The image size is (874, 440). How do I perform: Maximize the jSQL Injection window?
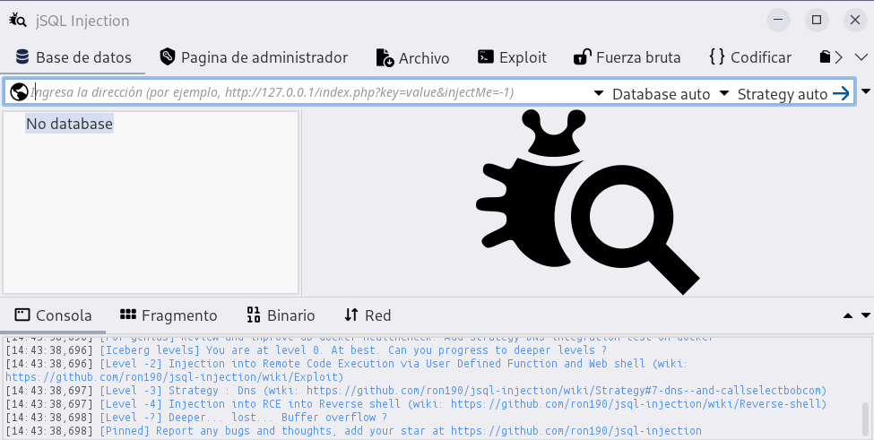(817, 20)
